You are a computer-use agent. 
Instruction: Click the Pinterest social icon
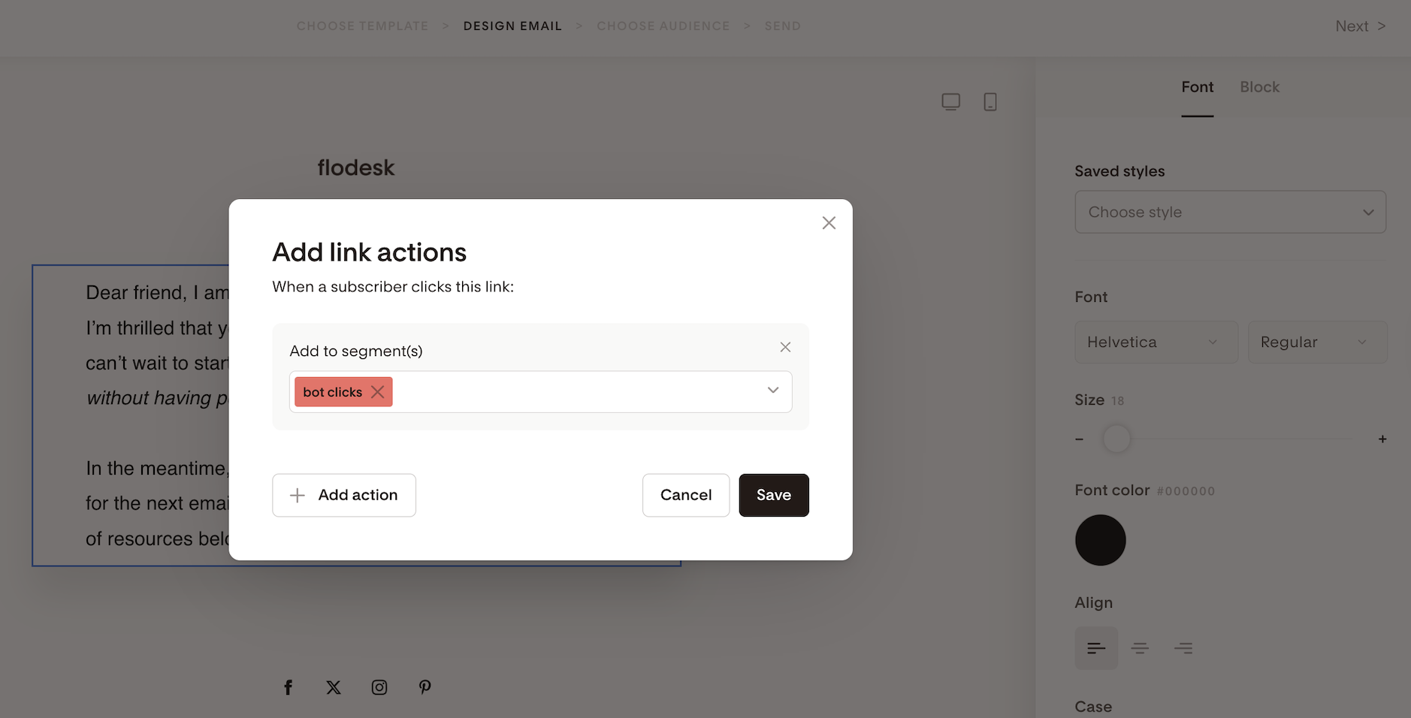coord(425,687)
